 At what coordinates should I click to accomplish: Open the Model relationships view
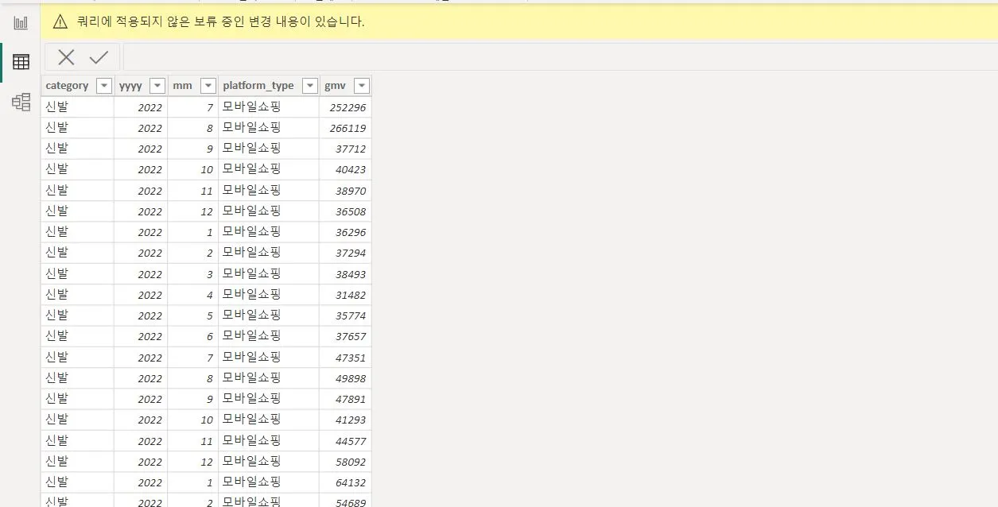click(21, 102)
